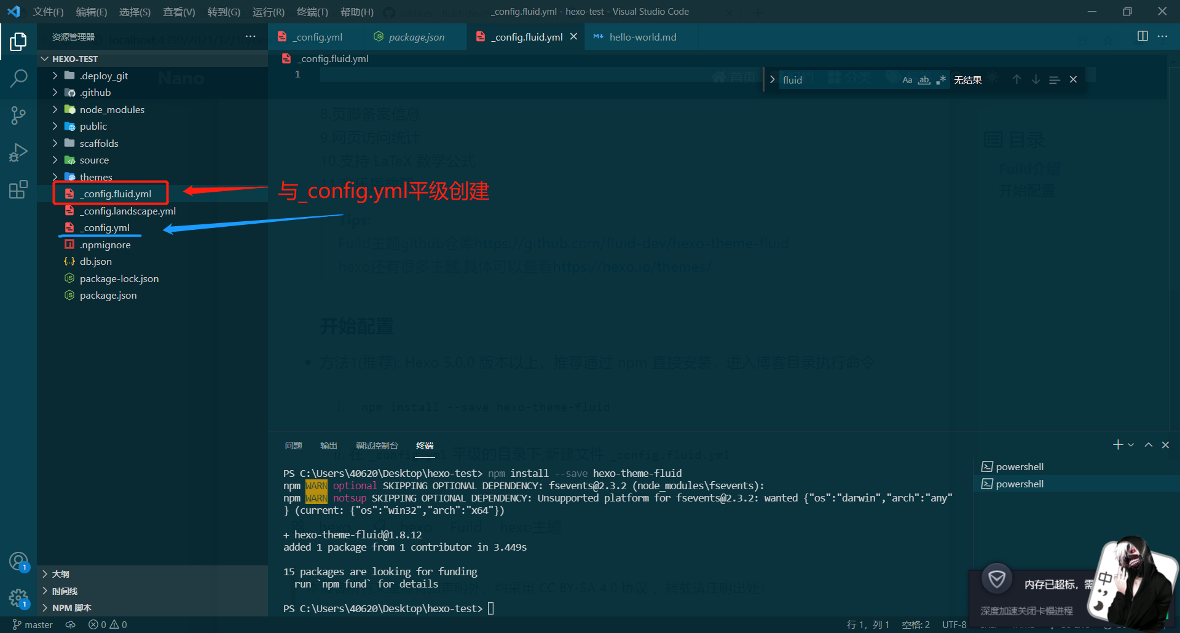The height and width of the screenshot is (633, 1180).
Task: Select the first powershell terminal
Action: 1076,466
